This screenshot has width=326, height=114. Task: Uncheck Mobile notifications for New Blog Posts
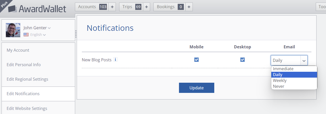[x=196, y=60]
